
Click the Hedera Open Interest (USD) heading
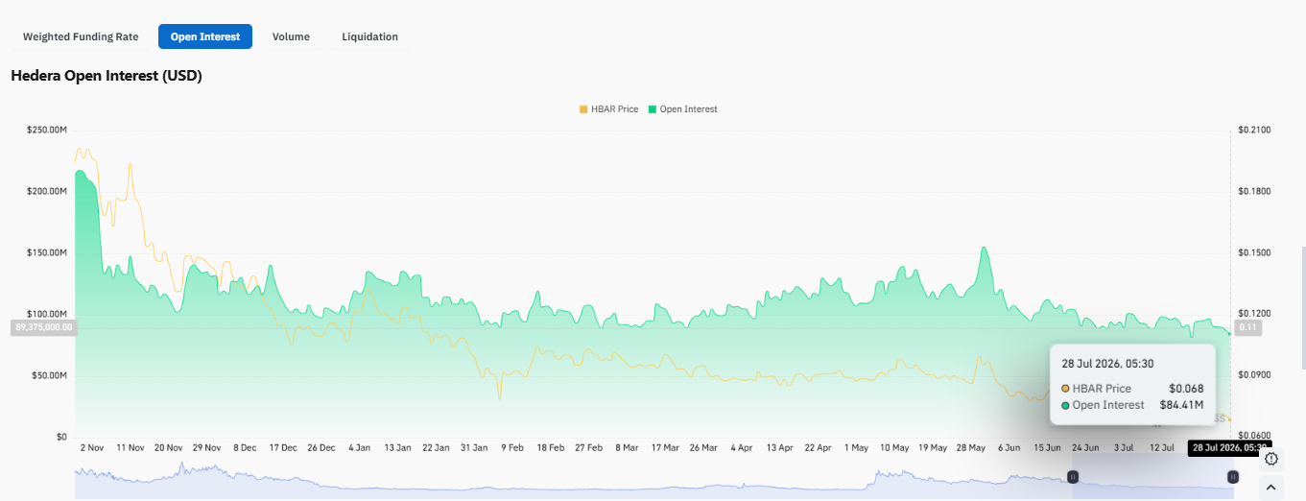point(107,76)
